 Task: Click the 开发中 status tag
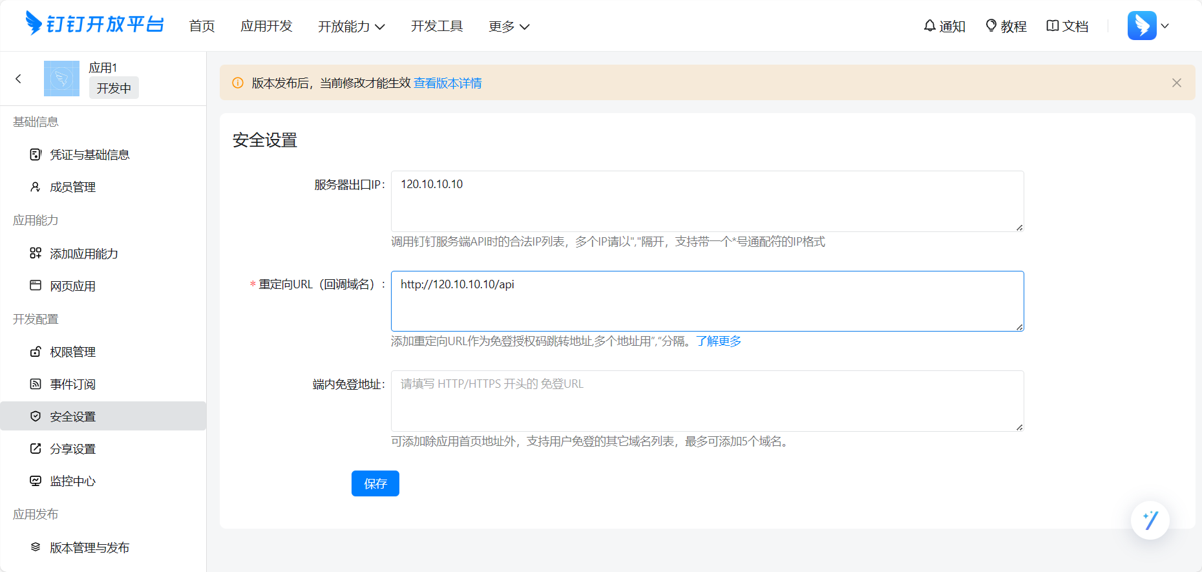coord(114,88)
